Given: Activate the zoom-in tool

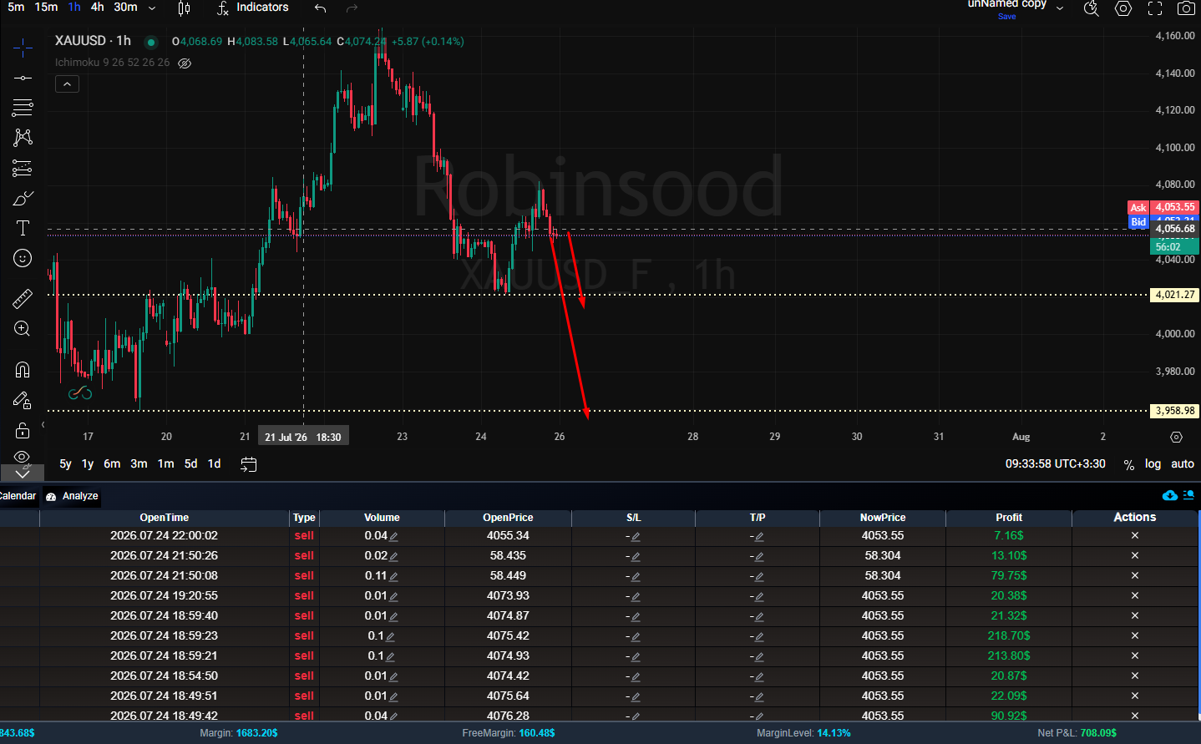Looking at the screenshot, I should click(x=23, y=329).
